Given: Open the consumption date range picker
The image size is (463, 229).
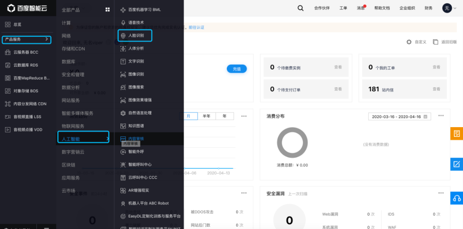Looking at the screenshot, I should [400, 116].
